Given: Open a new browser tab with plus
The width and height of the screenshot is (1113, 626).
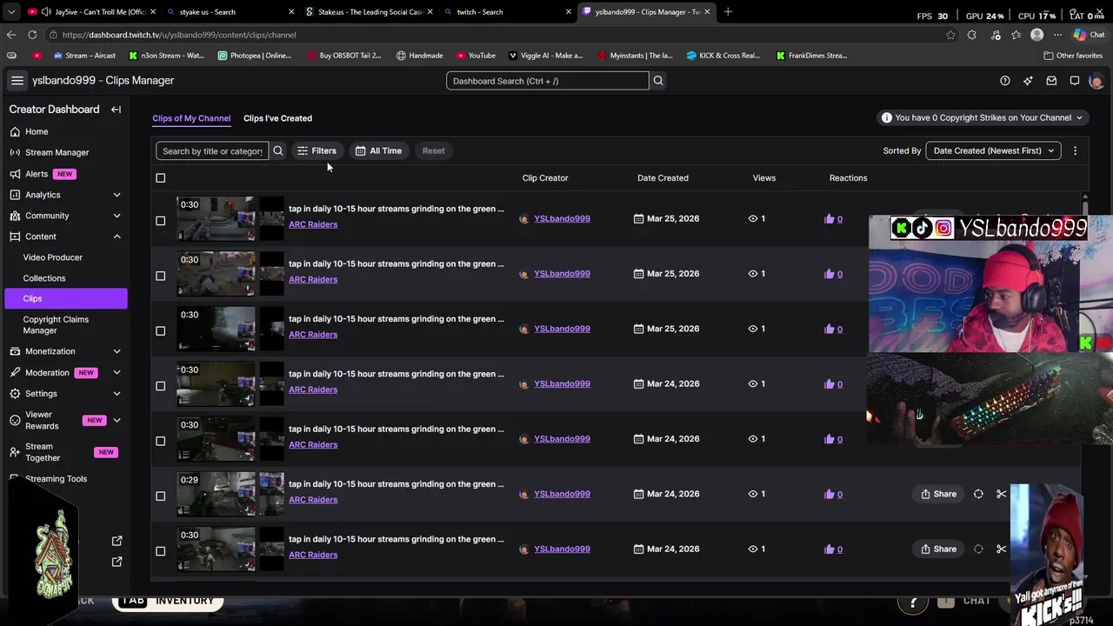Looking at the screenshot, I should pyautogui.click(x=728, y=12).
